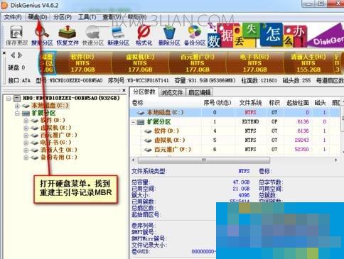Click the Save Changes (保存更改) toolbar icon
Screen dimensions: 344x259
16,35
